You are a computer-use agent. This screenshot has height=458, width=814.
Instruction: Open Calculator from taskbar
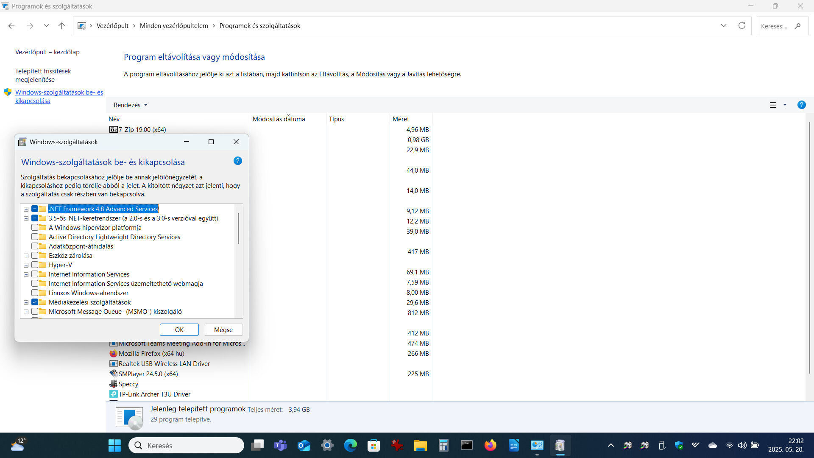(443, 445)
